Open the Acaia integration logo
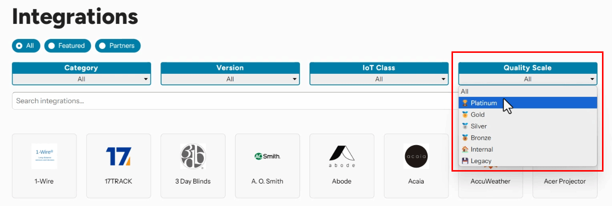The width and height of the screenshot is (612, 206). pyautogui.click(x=416, y=156)
